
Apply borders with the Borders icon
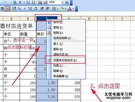pyautogui.click(x=54, y=9)
